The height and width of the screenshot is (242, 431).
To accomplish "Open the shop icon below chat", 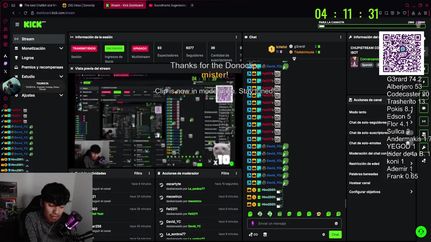I will [x=265, y=235].
